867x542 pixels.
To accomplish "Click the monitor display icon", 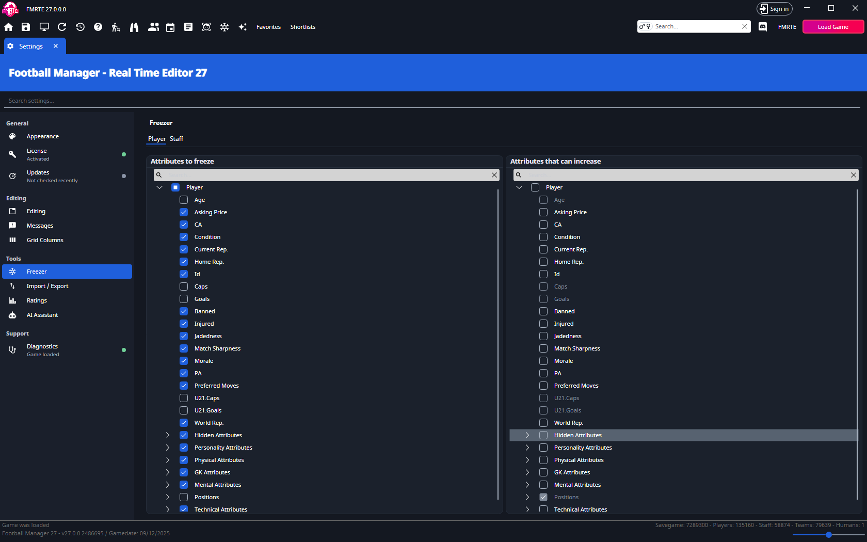I will tap(44, 27).
